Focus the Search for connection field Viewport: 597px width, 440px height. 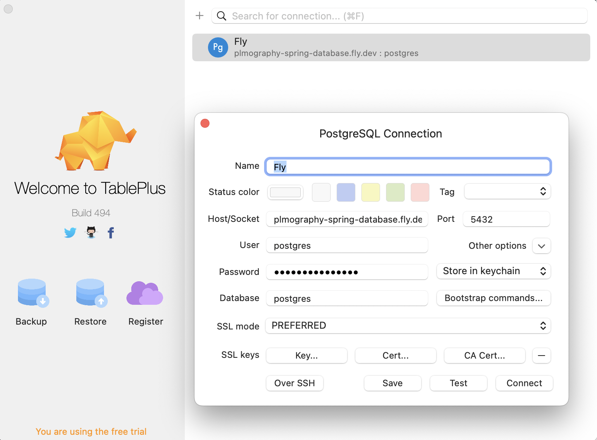(399, 16)
